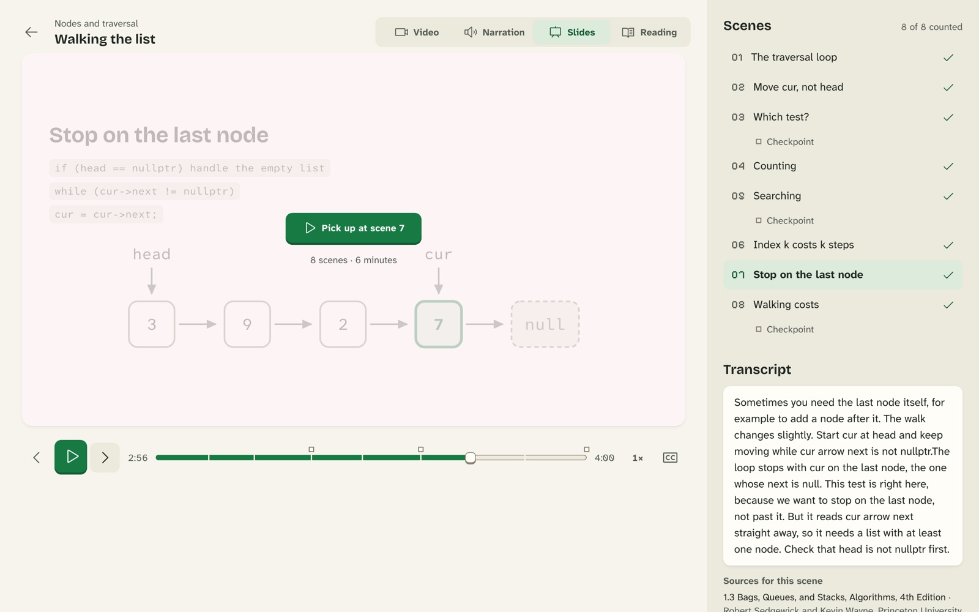Select the Slides tab
The image size is (979, 612).
click(x=572, y=32)
